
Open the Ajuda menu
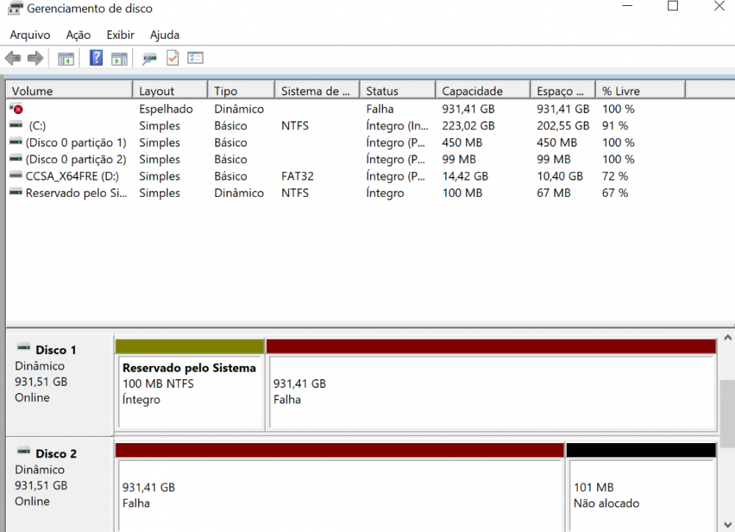coord(165,35)
